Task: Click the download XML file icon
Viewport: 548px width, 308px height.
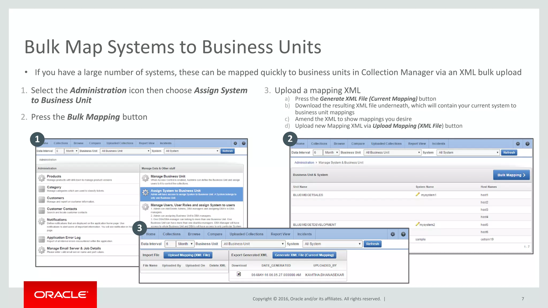Action: 239,274
